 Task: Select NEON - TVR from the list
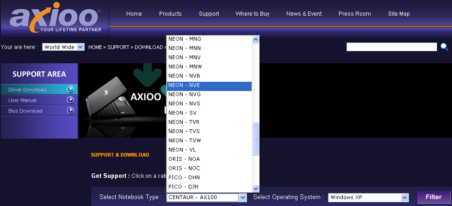coord(209,122)
